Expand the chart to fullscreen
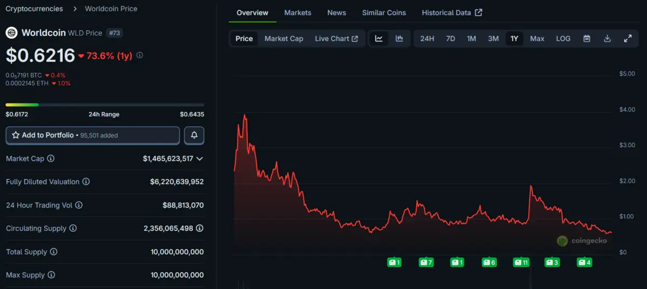Screen dimensions: 647x289 click(628, 38)
